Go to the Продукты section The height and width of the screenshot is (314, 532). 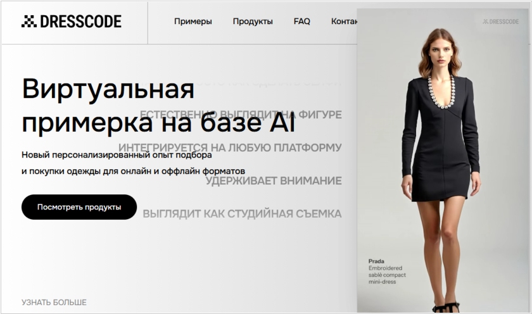coord(253,22)
